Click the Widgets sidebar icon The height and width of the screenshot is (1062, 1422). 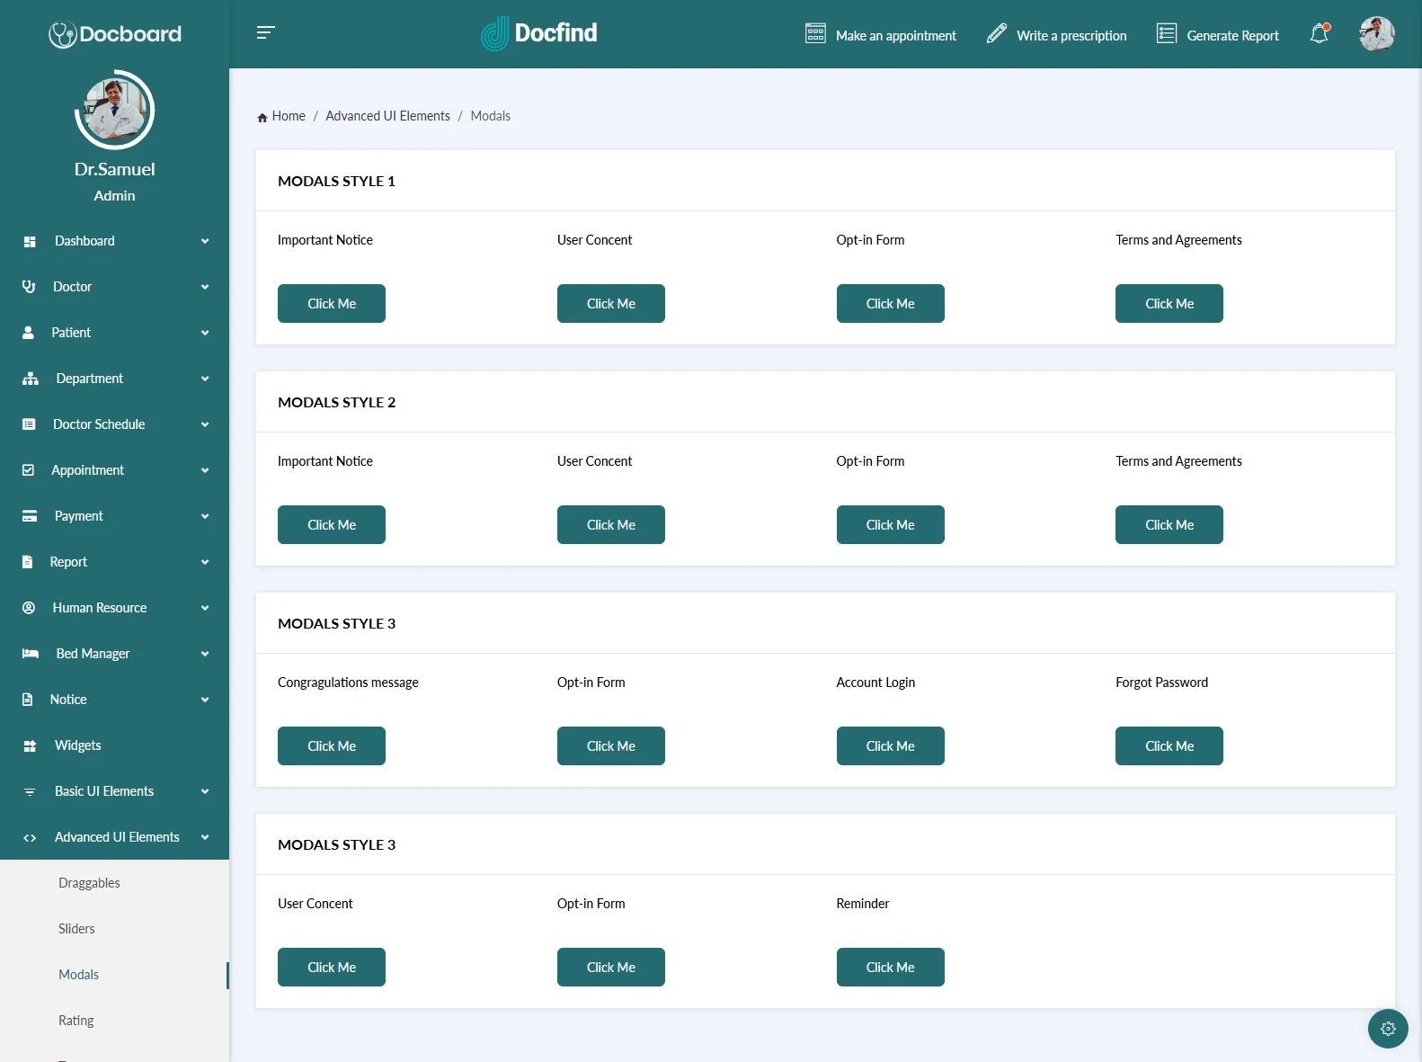coord(30,745)
